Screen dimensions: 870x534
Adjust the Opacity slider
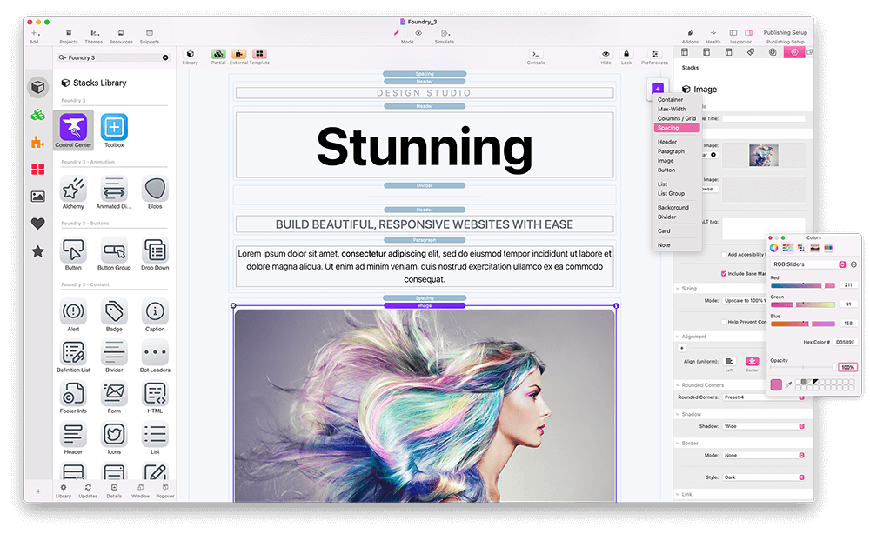pyautogui.click(x=802, y=367)
